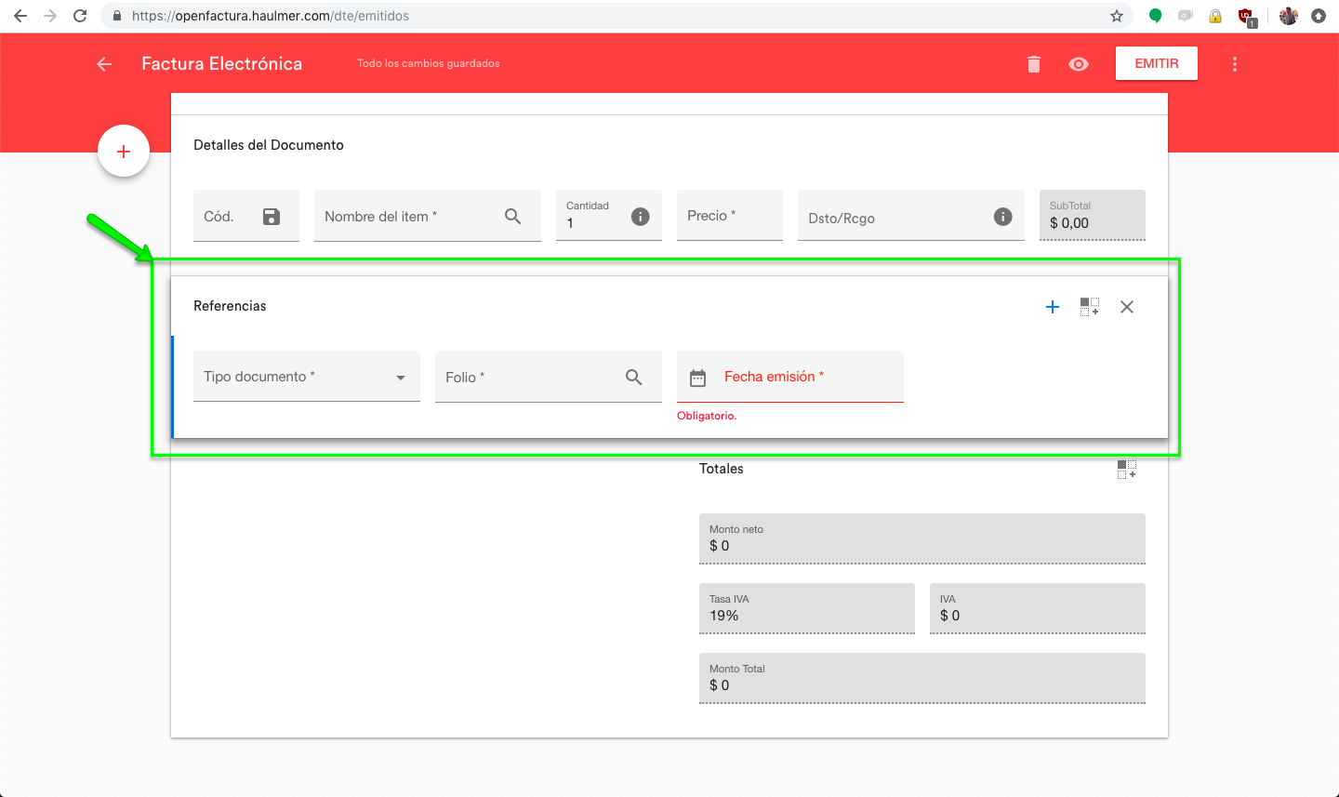Click the trash delete icon in header
This screenshot has height=797, width=1339.
pyautogui.click(x=1033, y=64)
